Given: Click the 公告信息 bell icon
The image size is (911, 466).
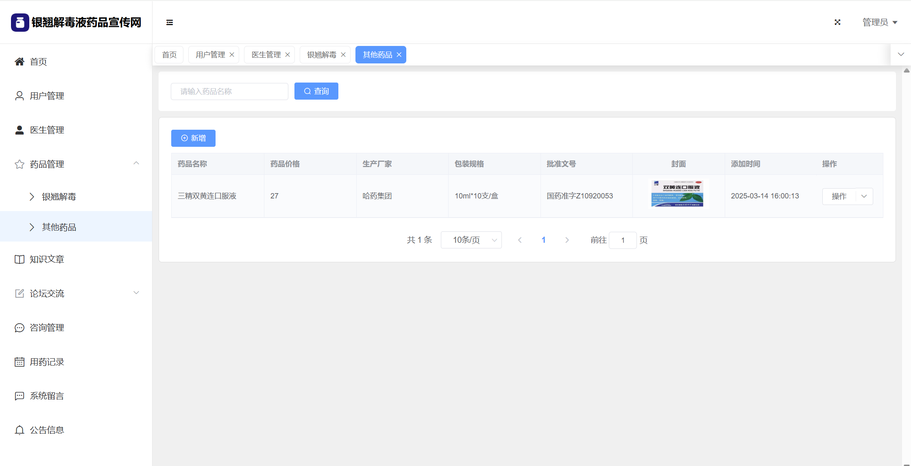Looking at the screenshot, I should (19, 430).
